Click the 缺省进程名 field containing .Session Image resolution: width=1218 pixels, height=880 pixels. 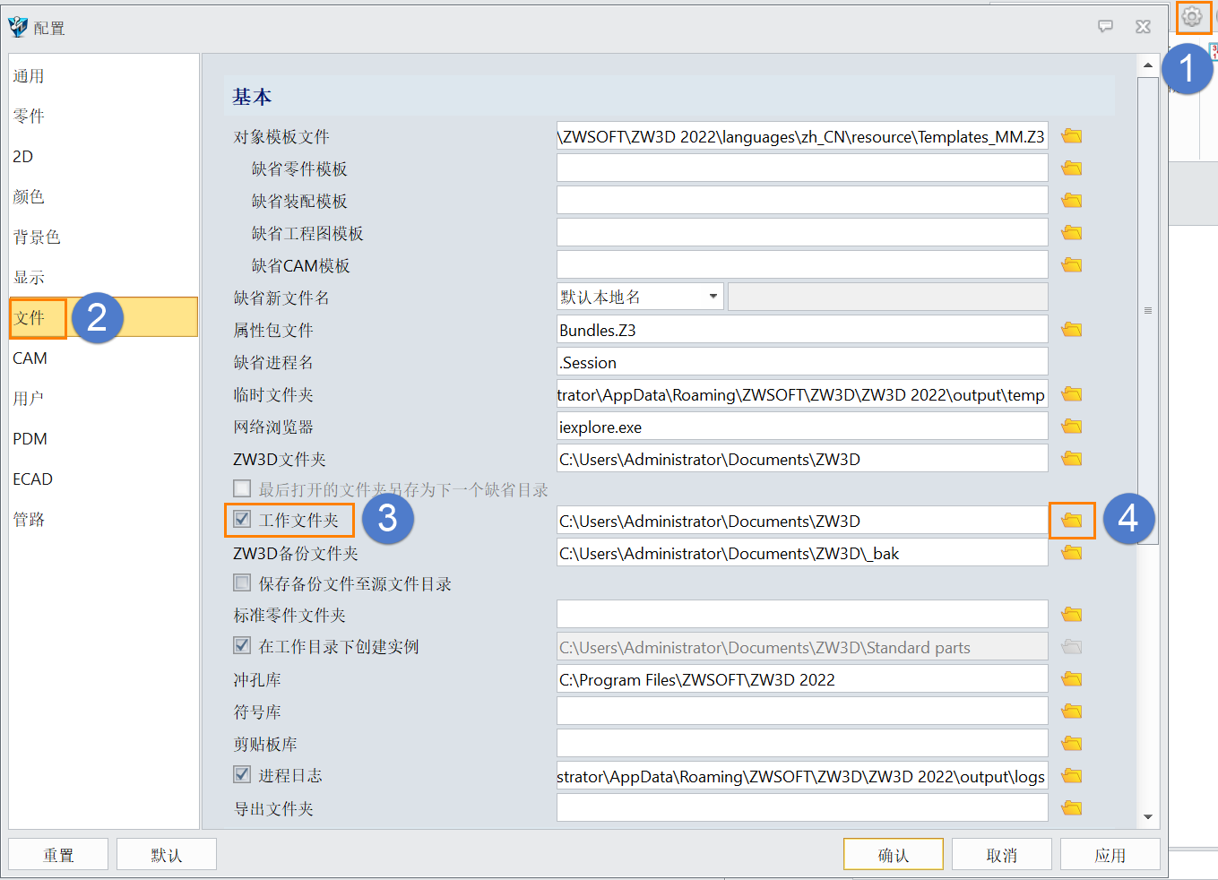pos(802,362)
